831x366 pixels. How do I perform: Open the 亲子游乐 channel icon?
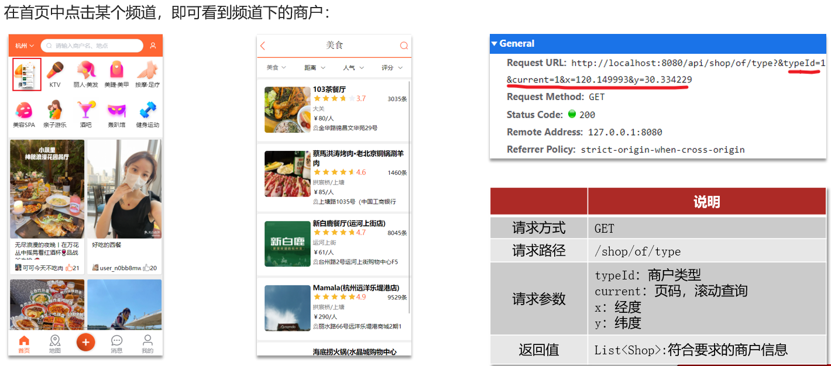tap(55, 111)
